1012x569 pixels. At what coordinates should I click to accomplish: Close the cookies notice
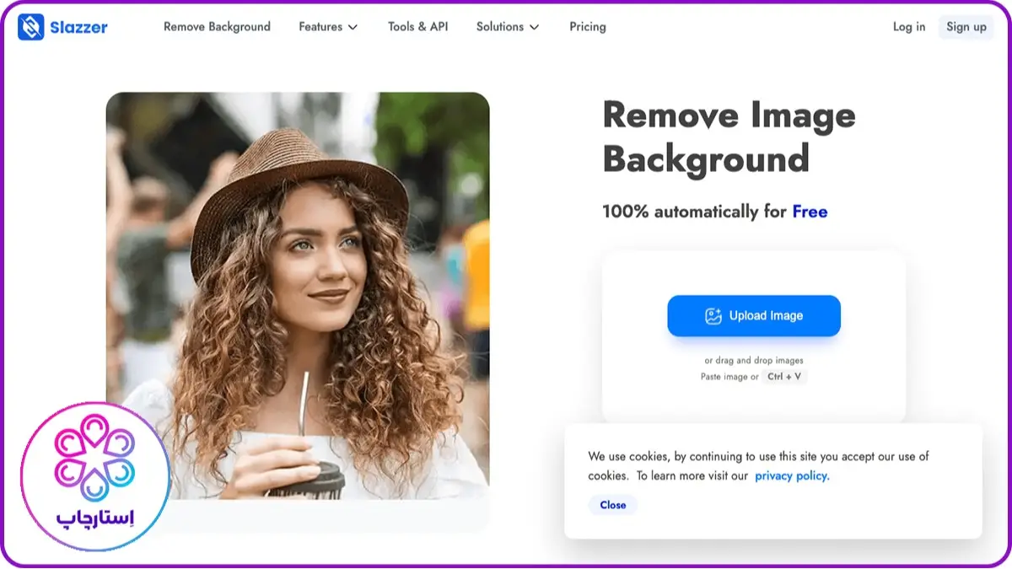(x=612, y=505)
